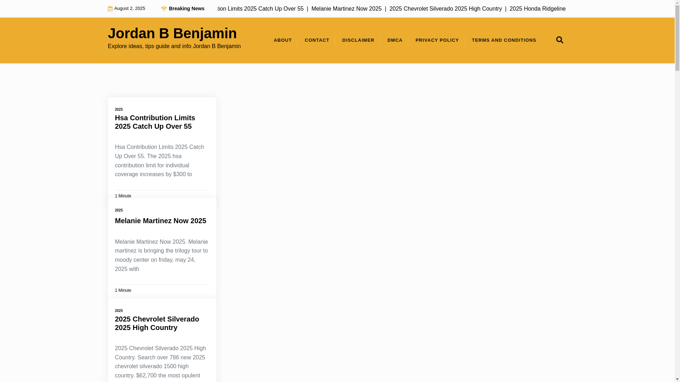Click the Melanie Martinez excerpt paragraph
The height and width of the screenshot is (382, 680).
161,255
